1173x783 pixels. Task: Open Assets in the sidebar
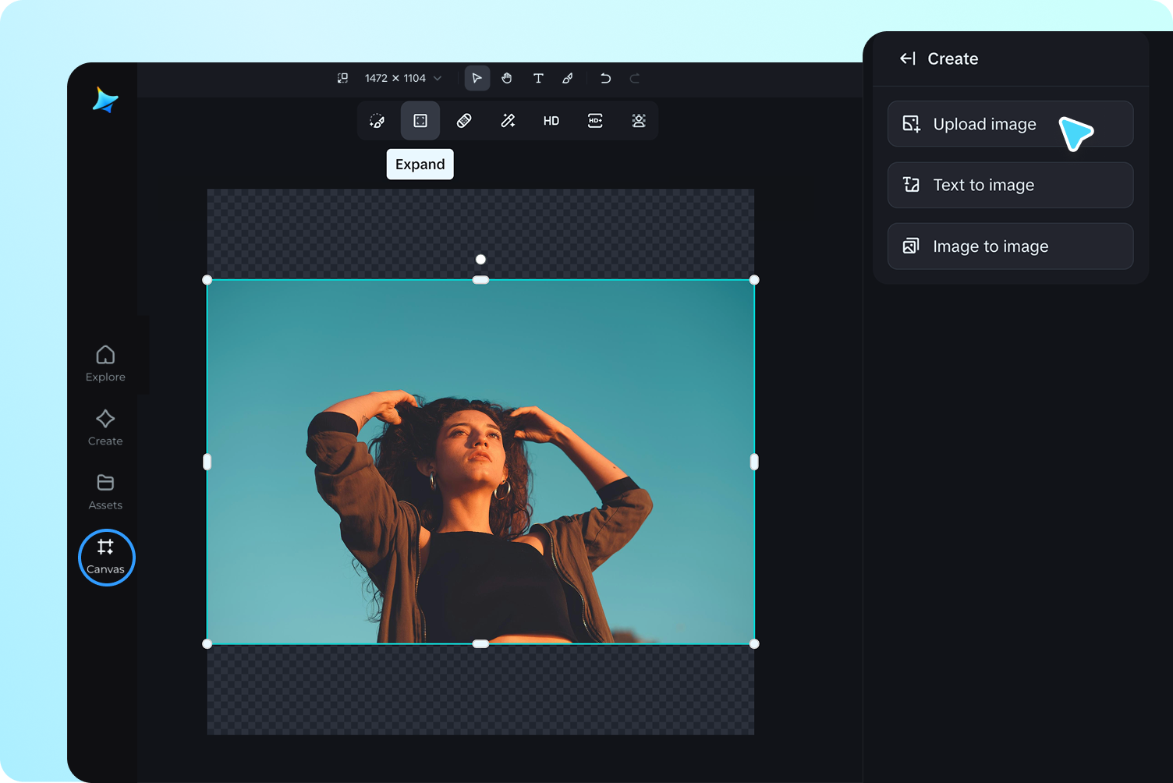click(x=105, y=492)
